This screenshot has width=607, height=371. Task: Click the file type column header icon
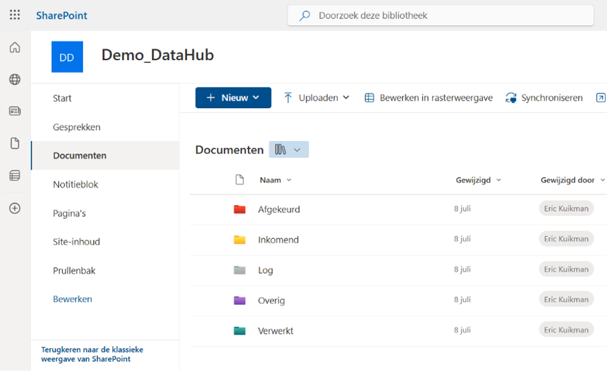click(240, 180)
